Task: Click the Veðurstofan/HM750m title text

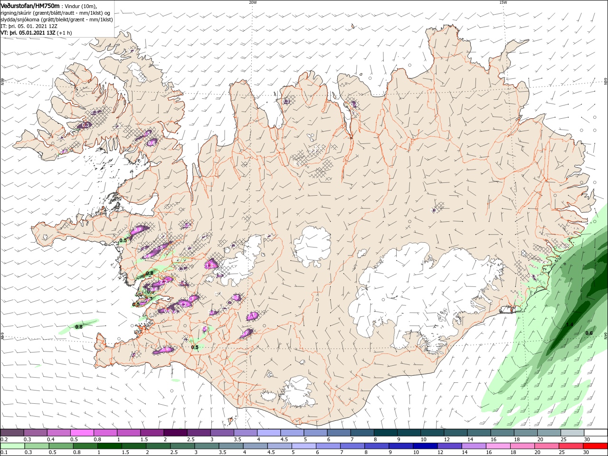Action: click(x=30, y=5)
